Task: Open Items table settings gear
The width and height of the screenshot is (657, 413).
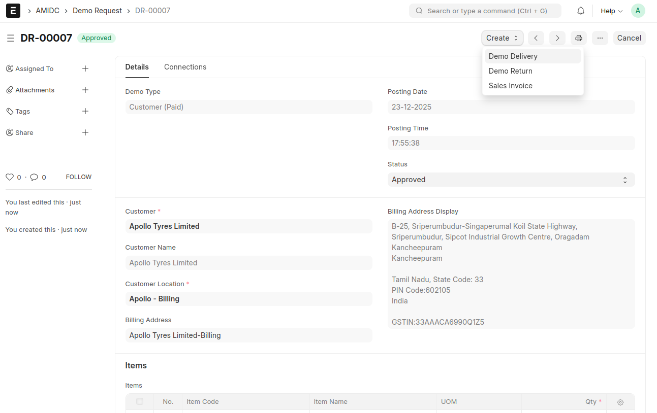Action: click(620, 402)
